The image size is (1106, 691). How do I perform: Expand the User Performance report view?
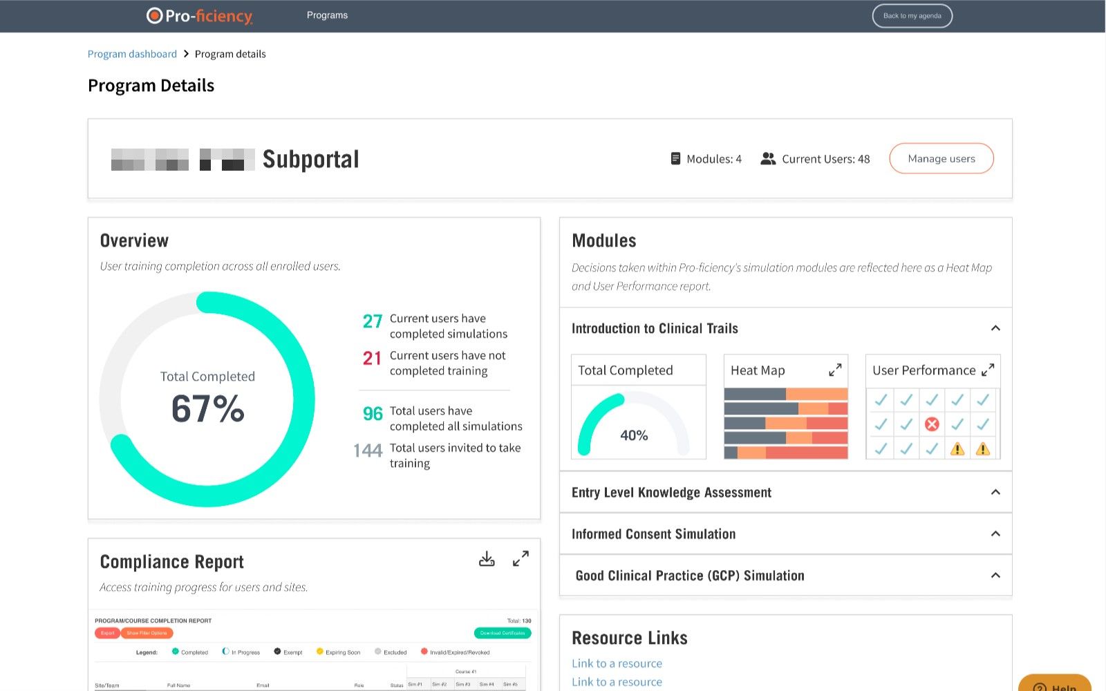(x=990, y=369)
